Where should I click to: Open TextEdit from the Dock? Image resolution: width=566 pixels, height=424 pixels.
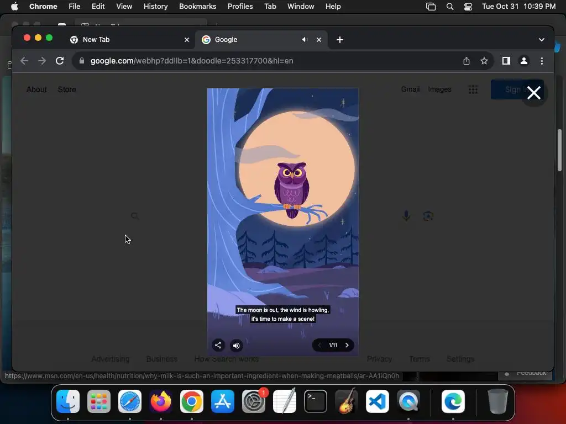click(x=285, y=401)
